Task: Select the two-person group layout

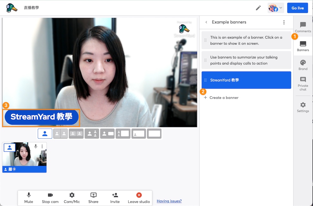Action: point(76,134)
